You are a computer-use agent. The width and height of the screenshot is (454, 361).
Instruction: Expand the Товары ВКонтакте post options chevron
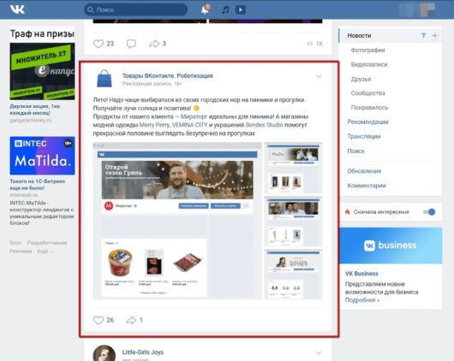(319, 76)
